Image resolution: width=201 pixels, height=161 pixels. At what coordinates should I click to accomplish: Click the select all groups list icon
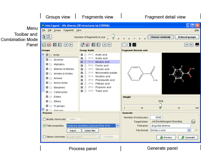click(x=55, y=45)
